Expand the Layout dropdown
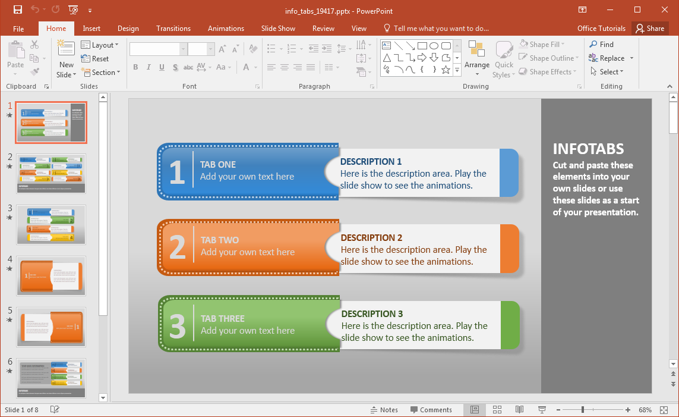The width and height of the screenshot is (679, 417). (x=100, y=45)
